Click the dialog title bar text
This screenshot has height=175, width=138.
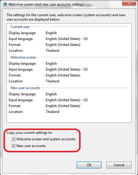(46, 4)
